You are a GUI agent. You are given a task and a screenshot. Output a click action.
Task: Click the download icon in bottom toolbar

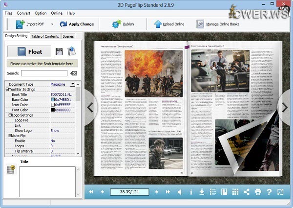click(x=202, y=192)
